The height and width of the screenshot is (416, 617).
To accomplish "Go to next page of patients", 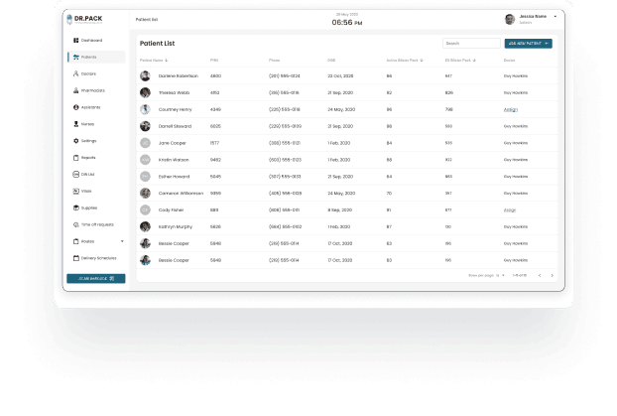I will click(x=553, y=275).
